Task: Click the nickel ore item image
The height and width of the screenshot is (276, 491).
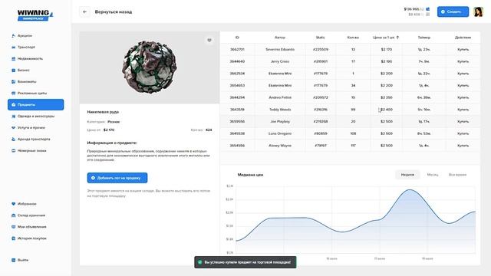Action: click(150, 67)
